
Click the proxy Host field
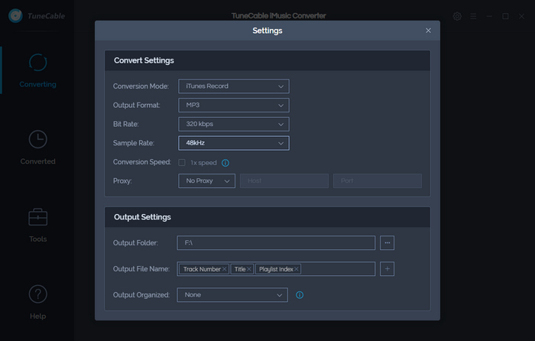click(x=284, y=181)
